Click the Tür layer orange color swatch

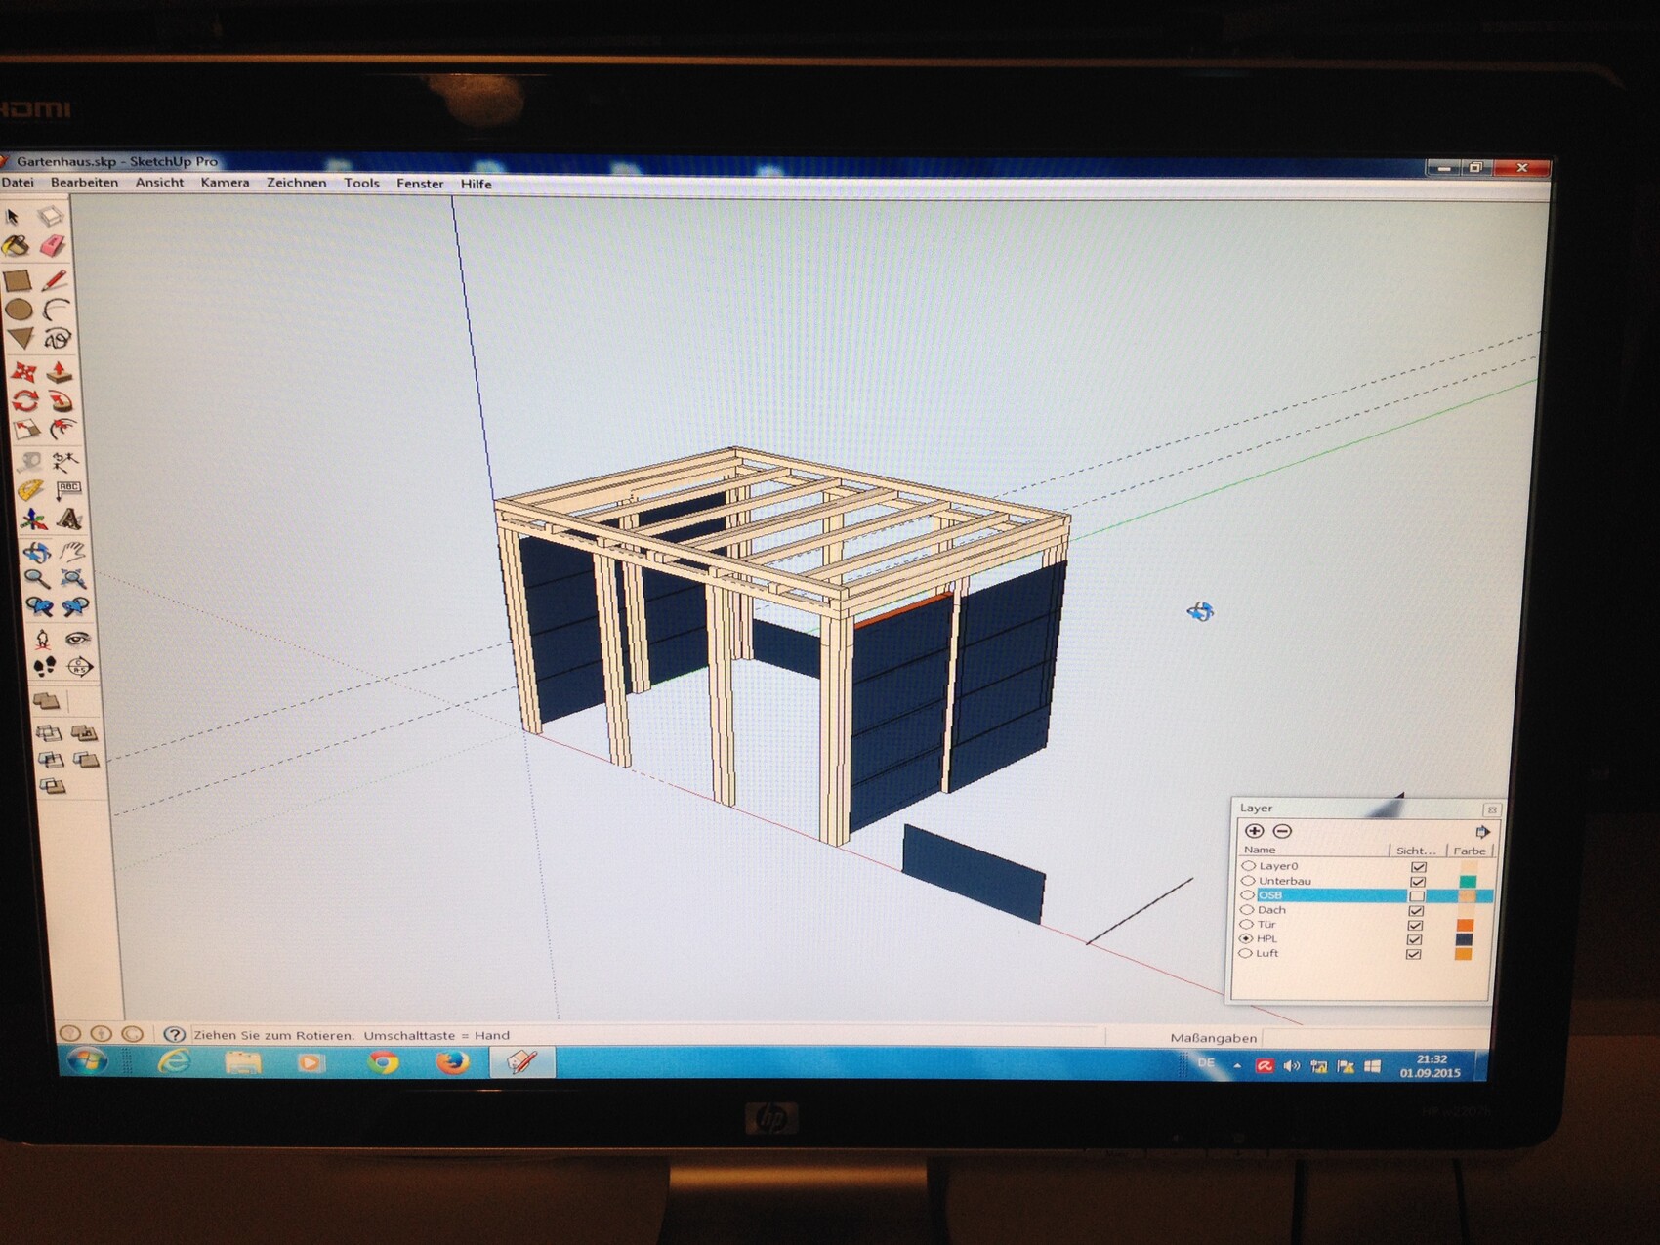coord(1465,925)
